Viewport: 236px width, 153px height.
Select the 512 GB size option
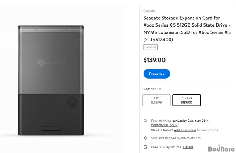coord(186,100)
